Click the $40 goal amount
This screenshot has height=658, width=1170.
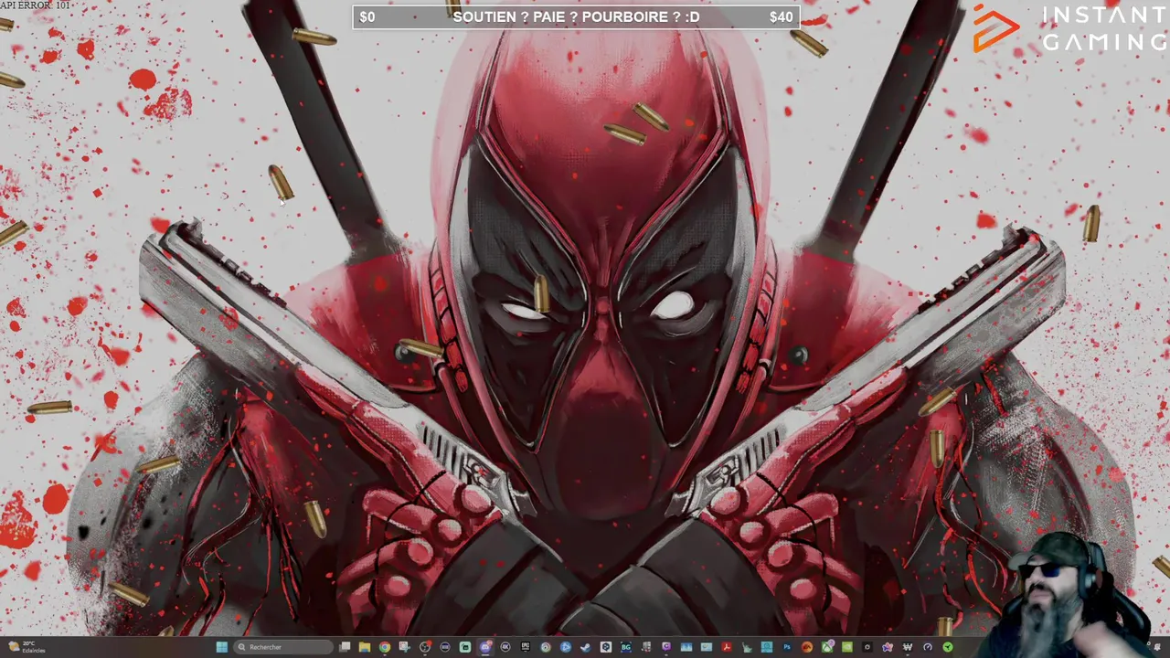click(781, 17)
